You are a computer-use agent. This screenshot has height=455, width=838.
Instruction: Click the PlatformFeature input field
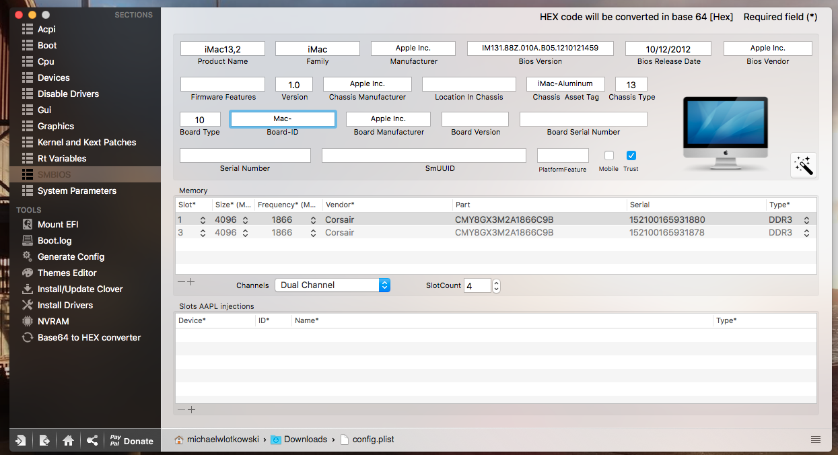coord(563,155)
